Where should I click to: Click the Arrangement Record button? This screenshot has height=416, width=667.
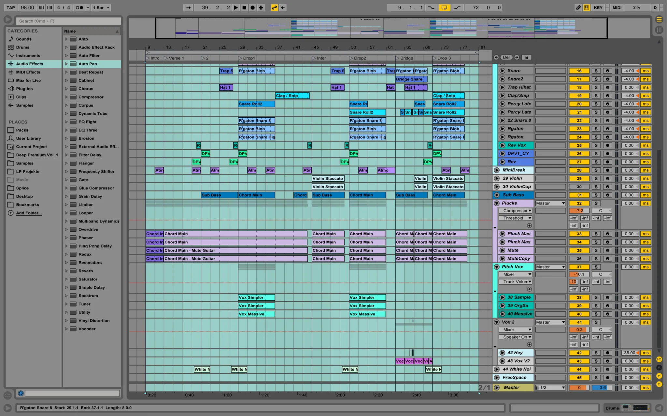tap(252, 7)
